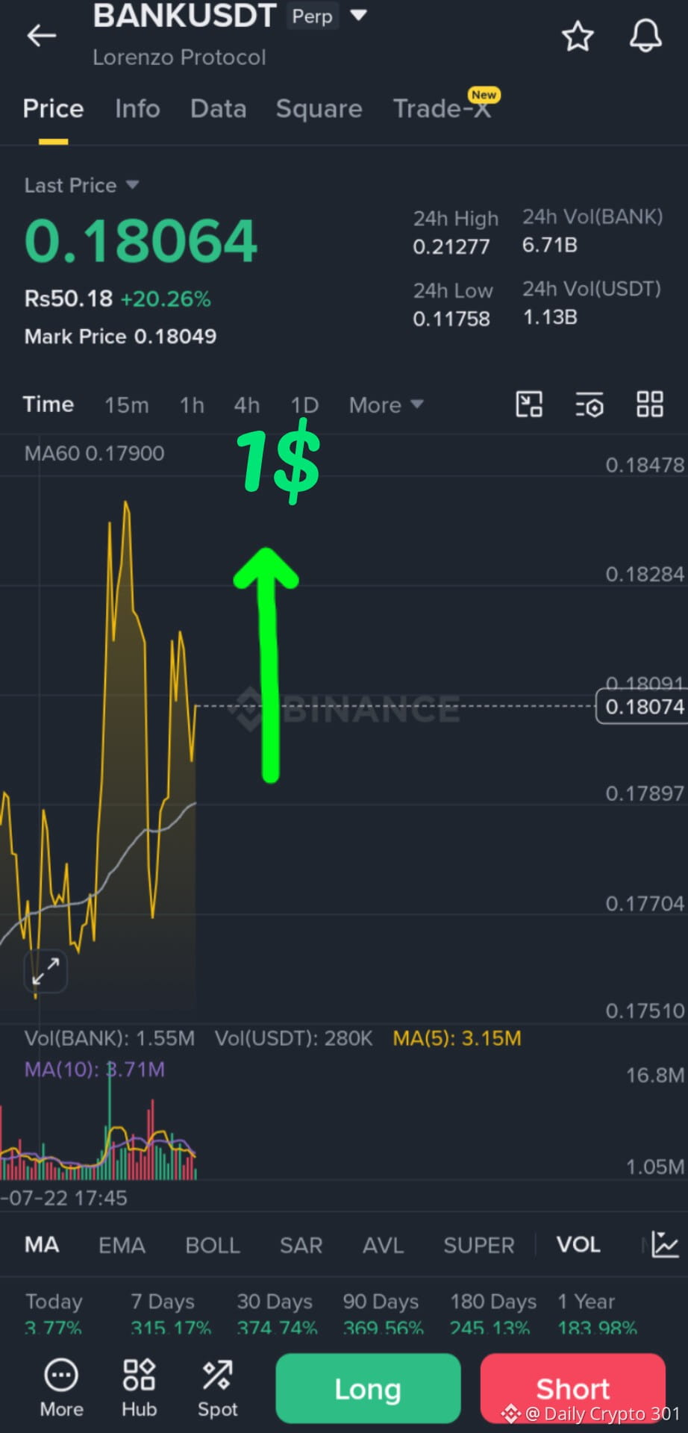Tap the 180 Days performance column
688x1433 pixels.
tap(492, 1313)
